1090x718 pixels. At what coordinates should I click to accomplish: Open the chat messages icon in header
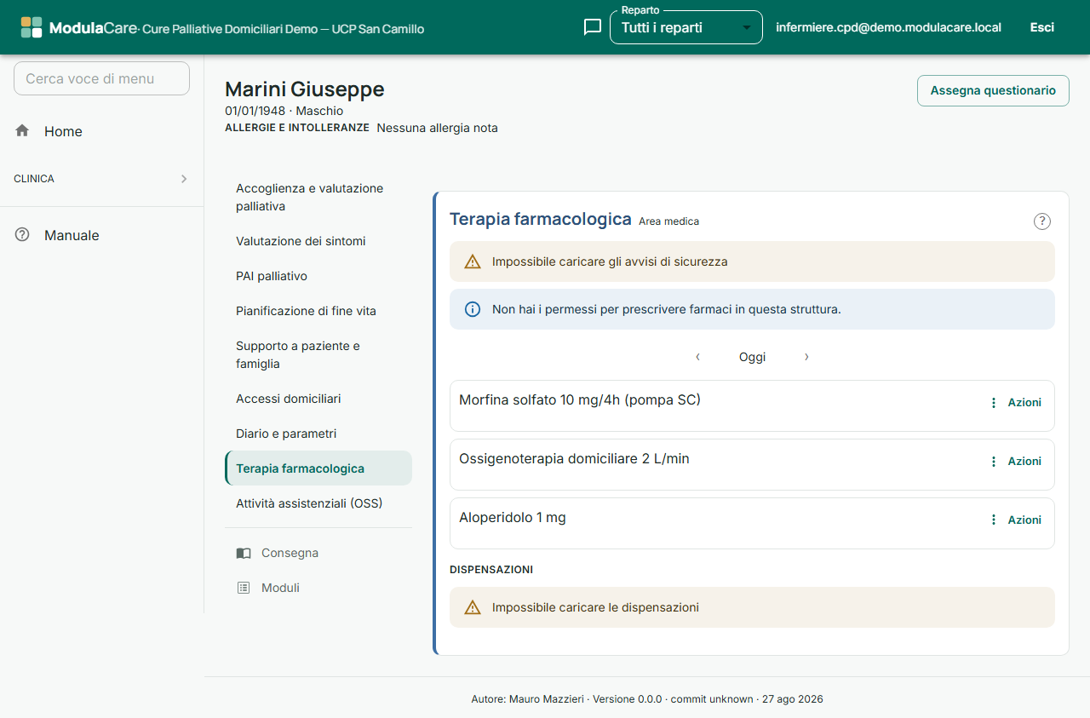[593, 27]
